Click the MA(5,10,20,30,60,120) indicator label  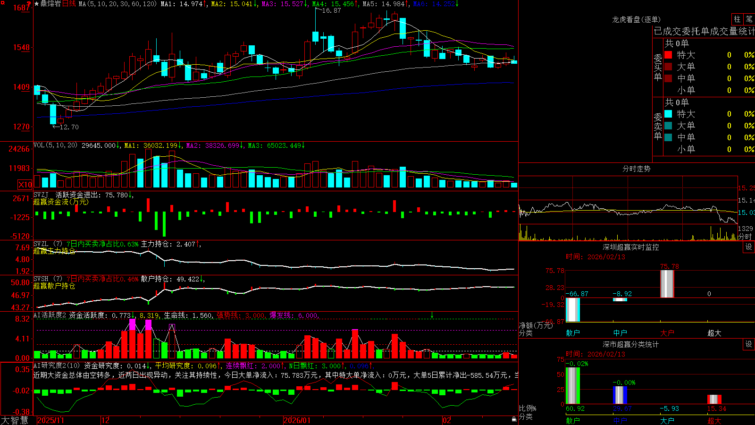click(117, 4)
